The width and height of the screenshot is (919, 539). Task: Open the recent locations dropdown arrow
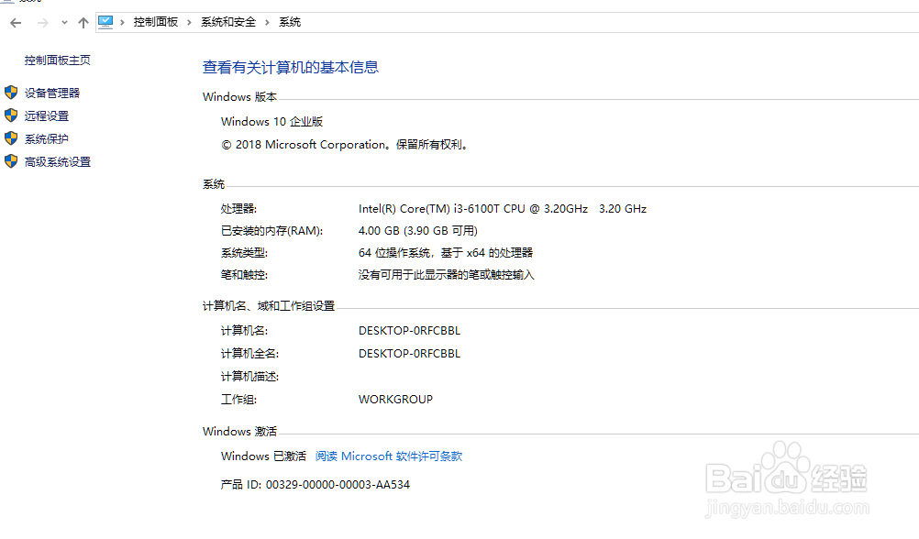[x=64, y=23]
